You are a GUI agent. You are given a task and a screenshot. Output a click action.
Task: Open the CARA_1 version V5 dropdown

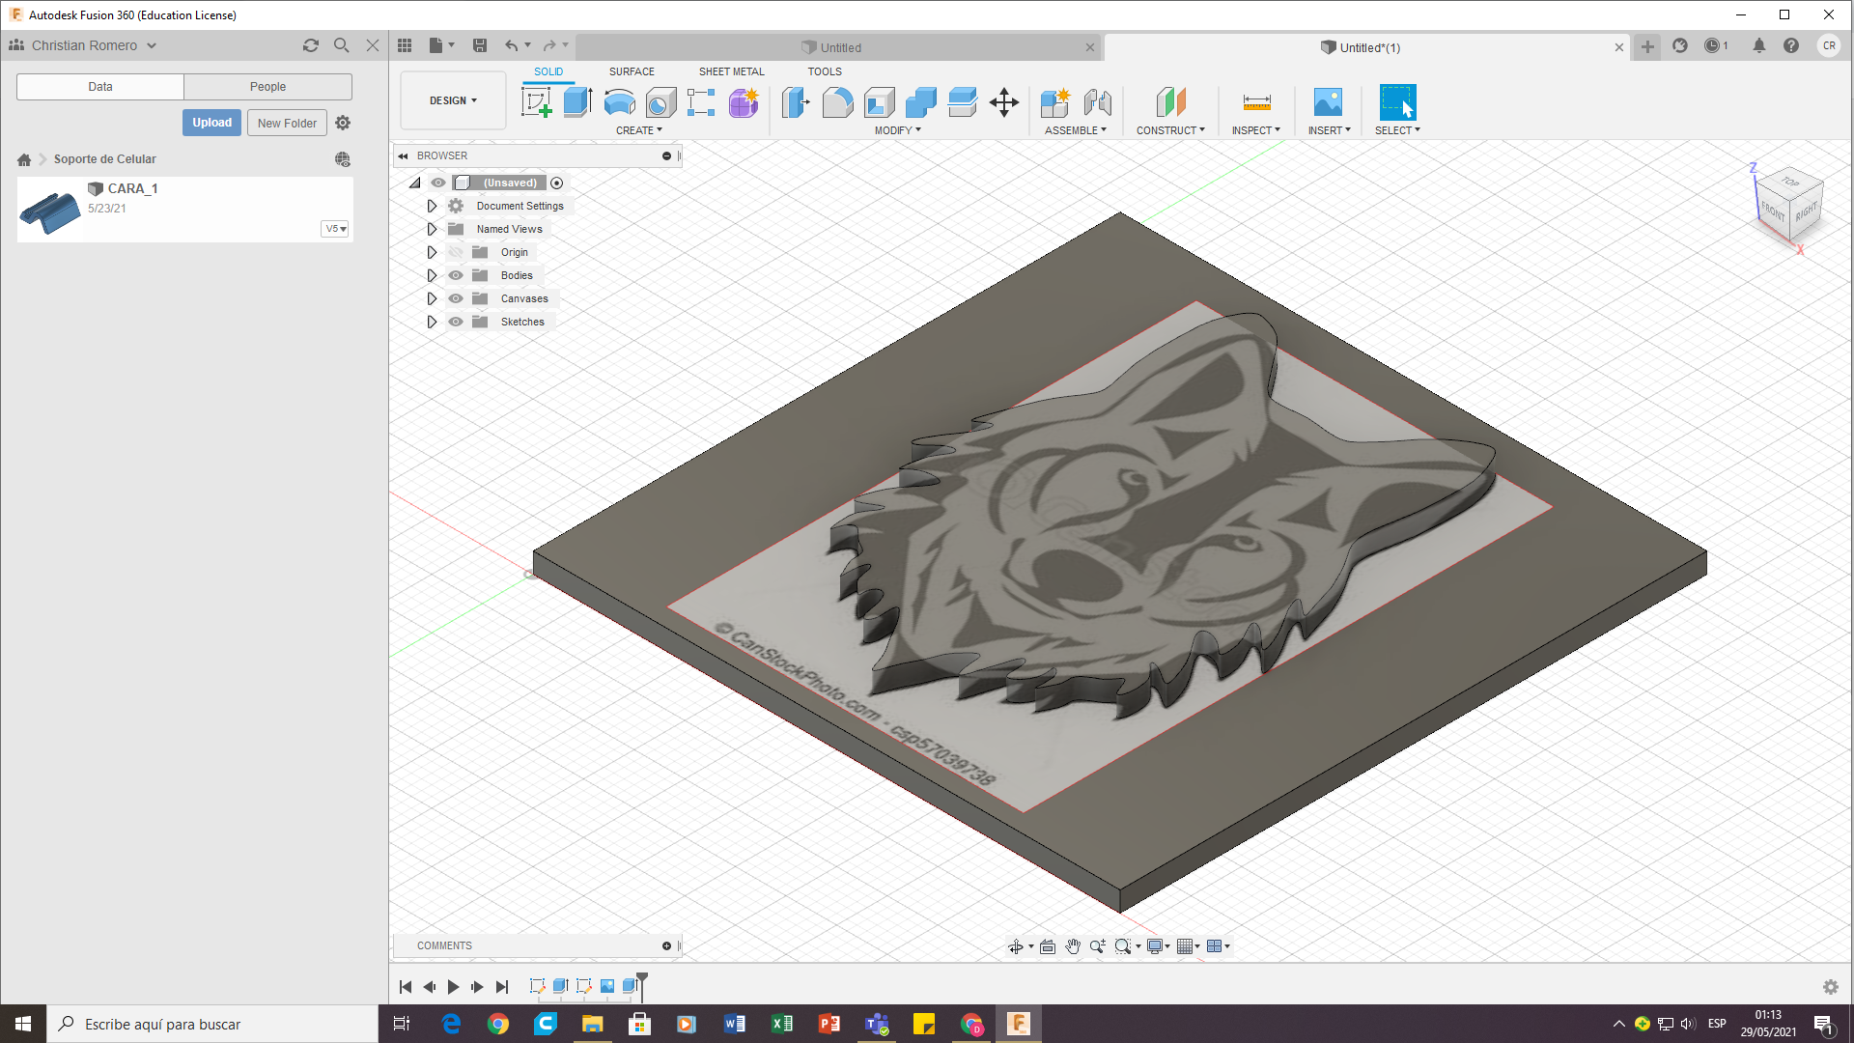click(335, 229)
